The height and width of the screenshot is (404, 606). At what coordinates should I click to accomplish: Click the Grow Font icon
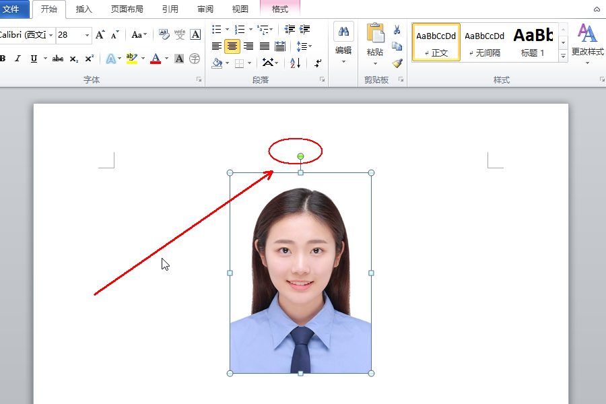tap(100, 34)
